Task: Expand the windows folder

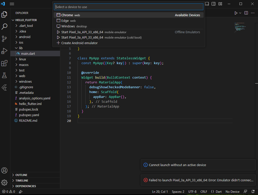Action: (35, 81)
